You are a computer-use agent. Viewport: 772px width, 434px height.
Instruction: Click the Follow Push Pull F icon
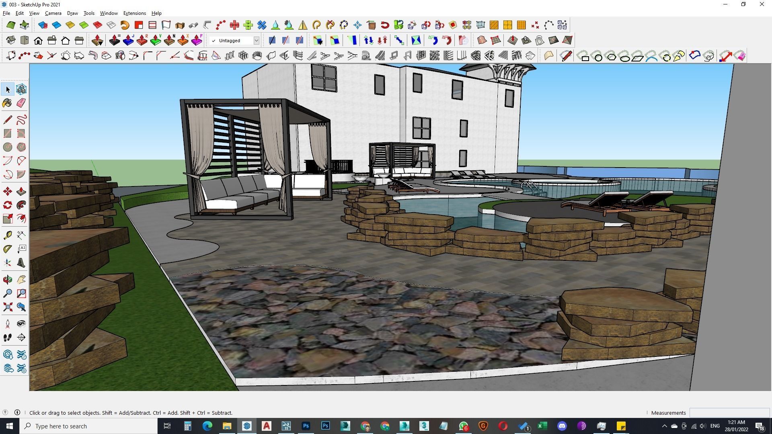coord(197,40)
